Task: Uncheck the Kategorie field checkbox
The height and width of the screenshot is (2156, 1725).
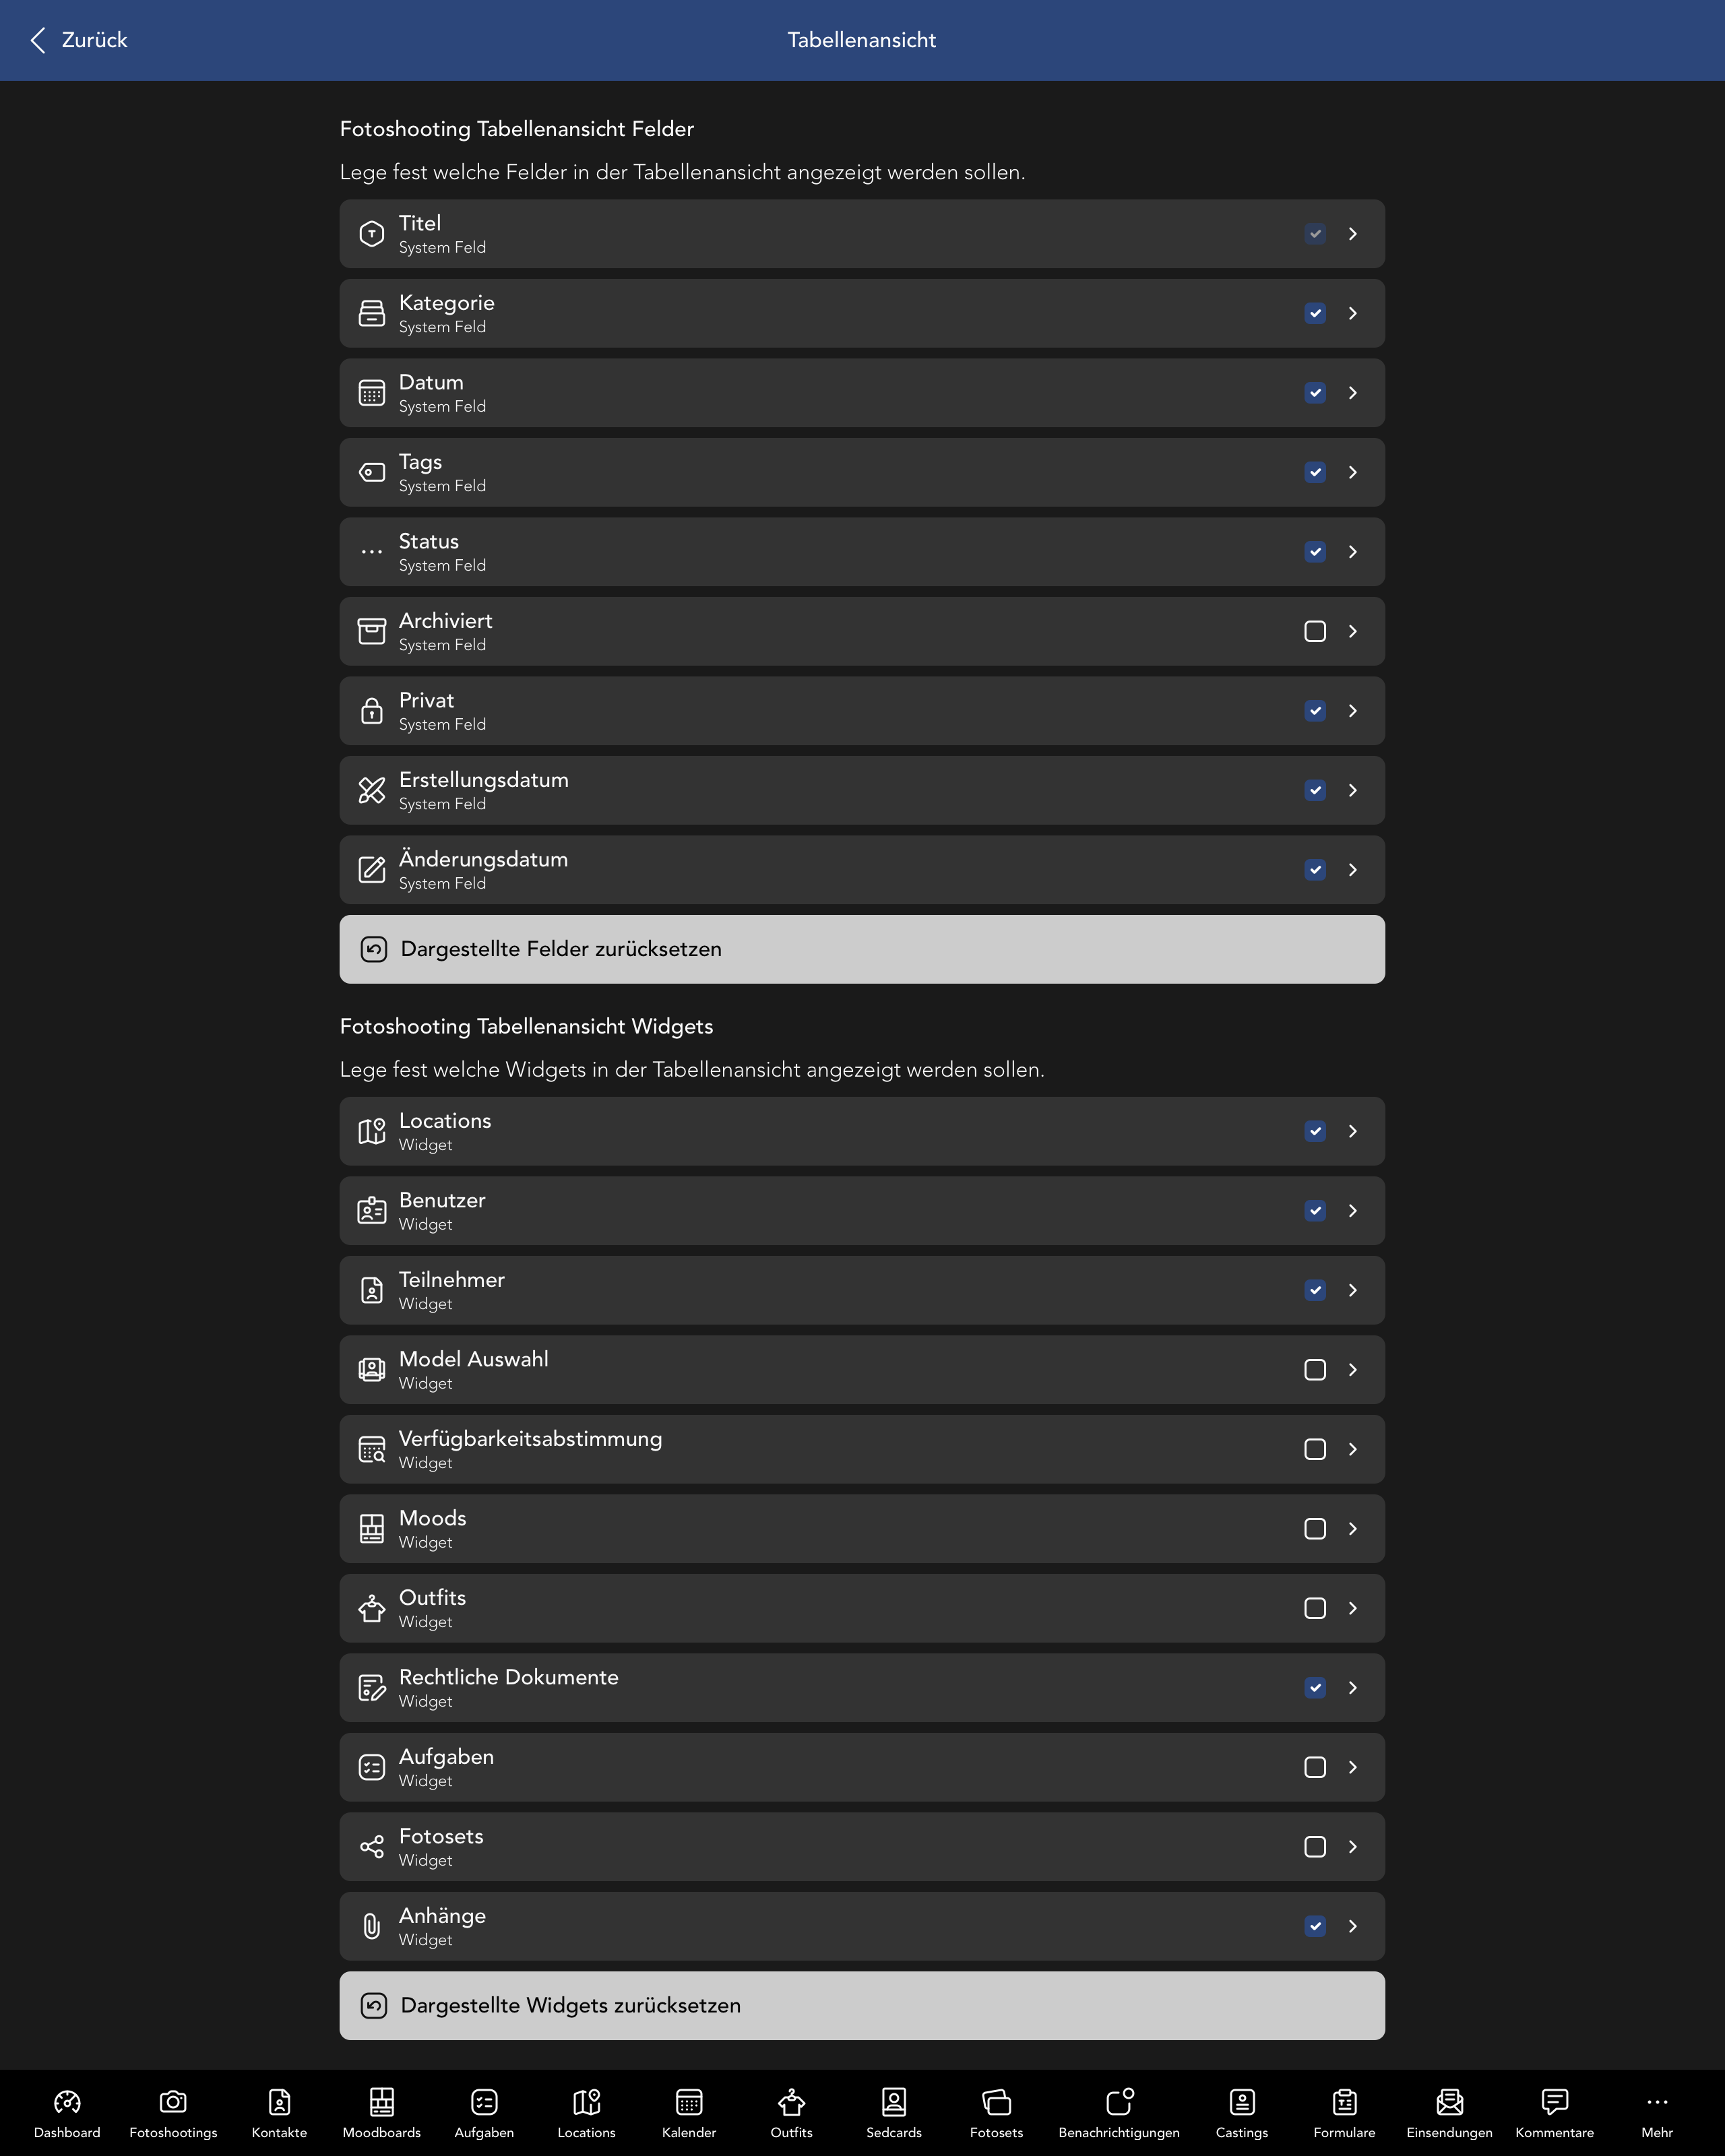Action: (1315, 313)
